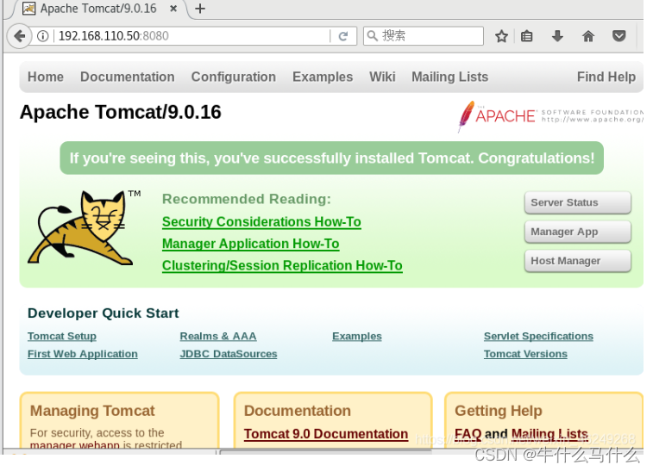
Task: Open Find Help in the navigation bar
Action: coord(606,77)
